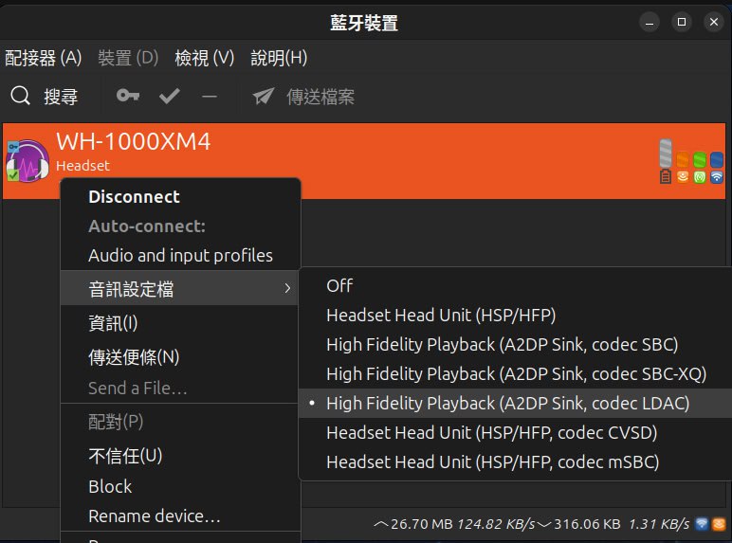Open the 檢視 (V) menu
Image resolution: width=732 pixels, height=543 pixels.
(205, 59)
